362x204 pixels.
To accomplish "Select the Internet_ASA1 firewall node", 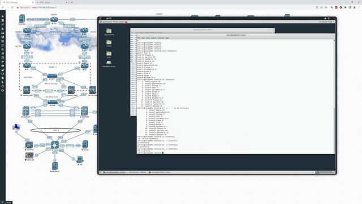I will pyautogui.click(x=27, y=90).
